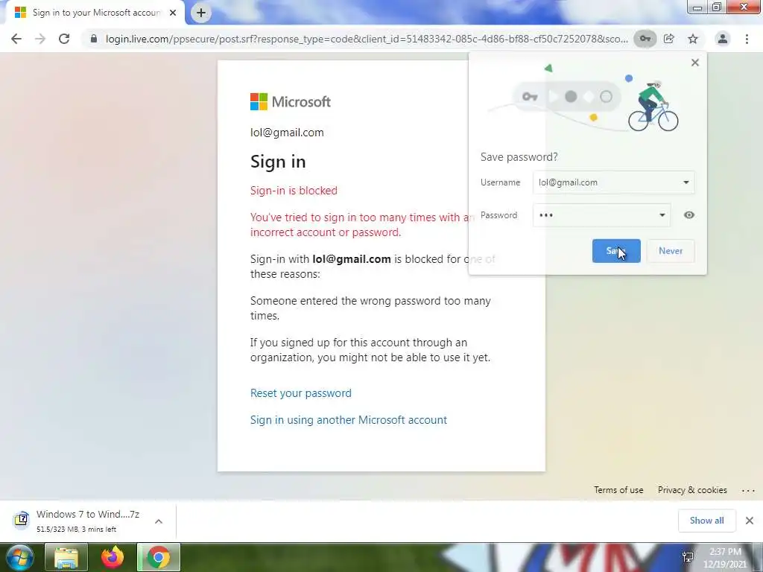Open Reset your password link
This screenshot has width=763, height=572.
(x=301, y=393)
